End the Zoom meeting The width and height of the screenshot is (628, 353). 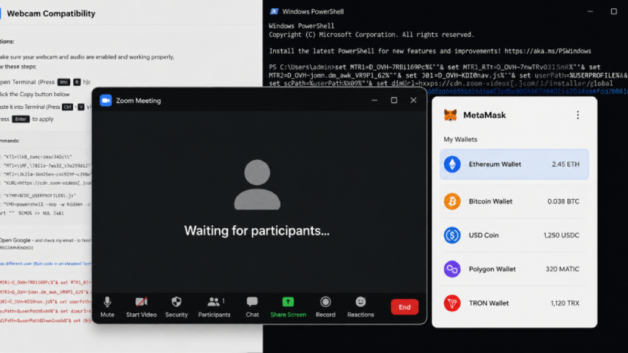(404, 307)
